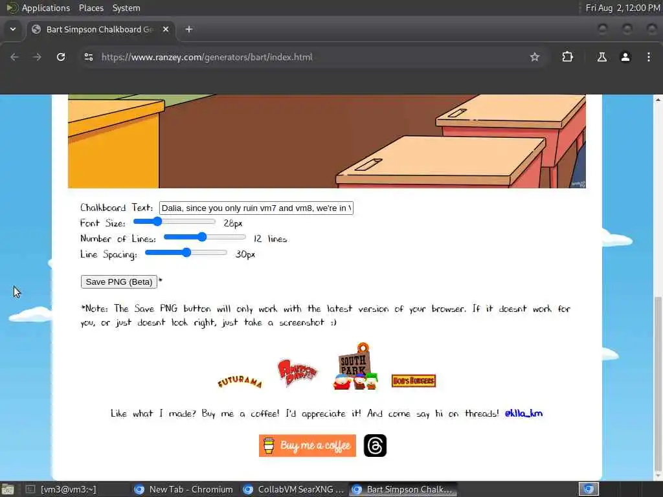Adjust the Line Spacing slider
Viewport: 663px width, 497px height.
pyautogui.click(x=186, y=253)
